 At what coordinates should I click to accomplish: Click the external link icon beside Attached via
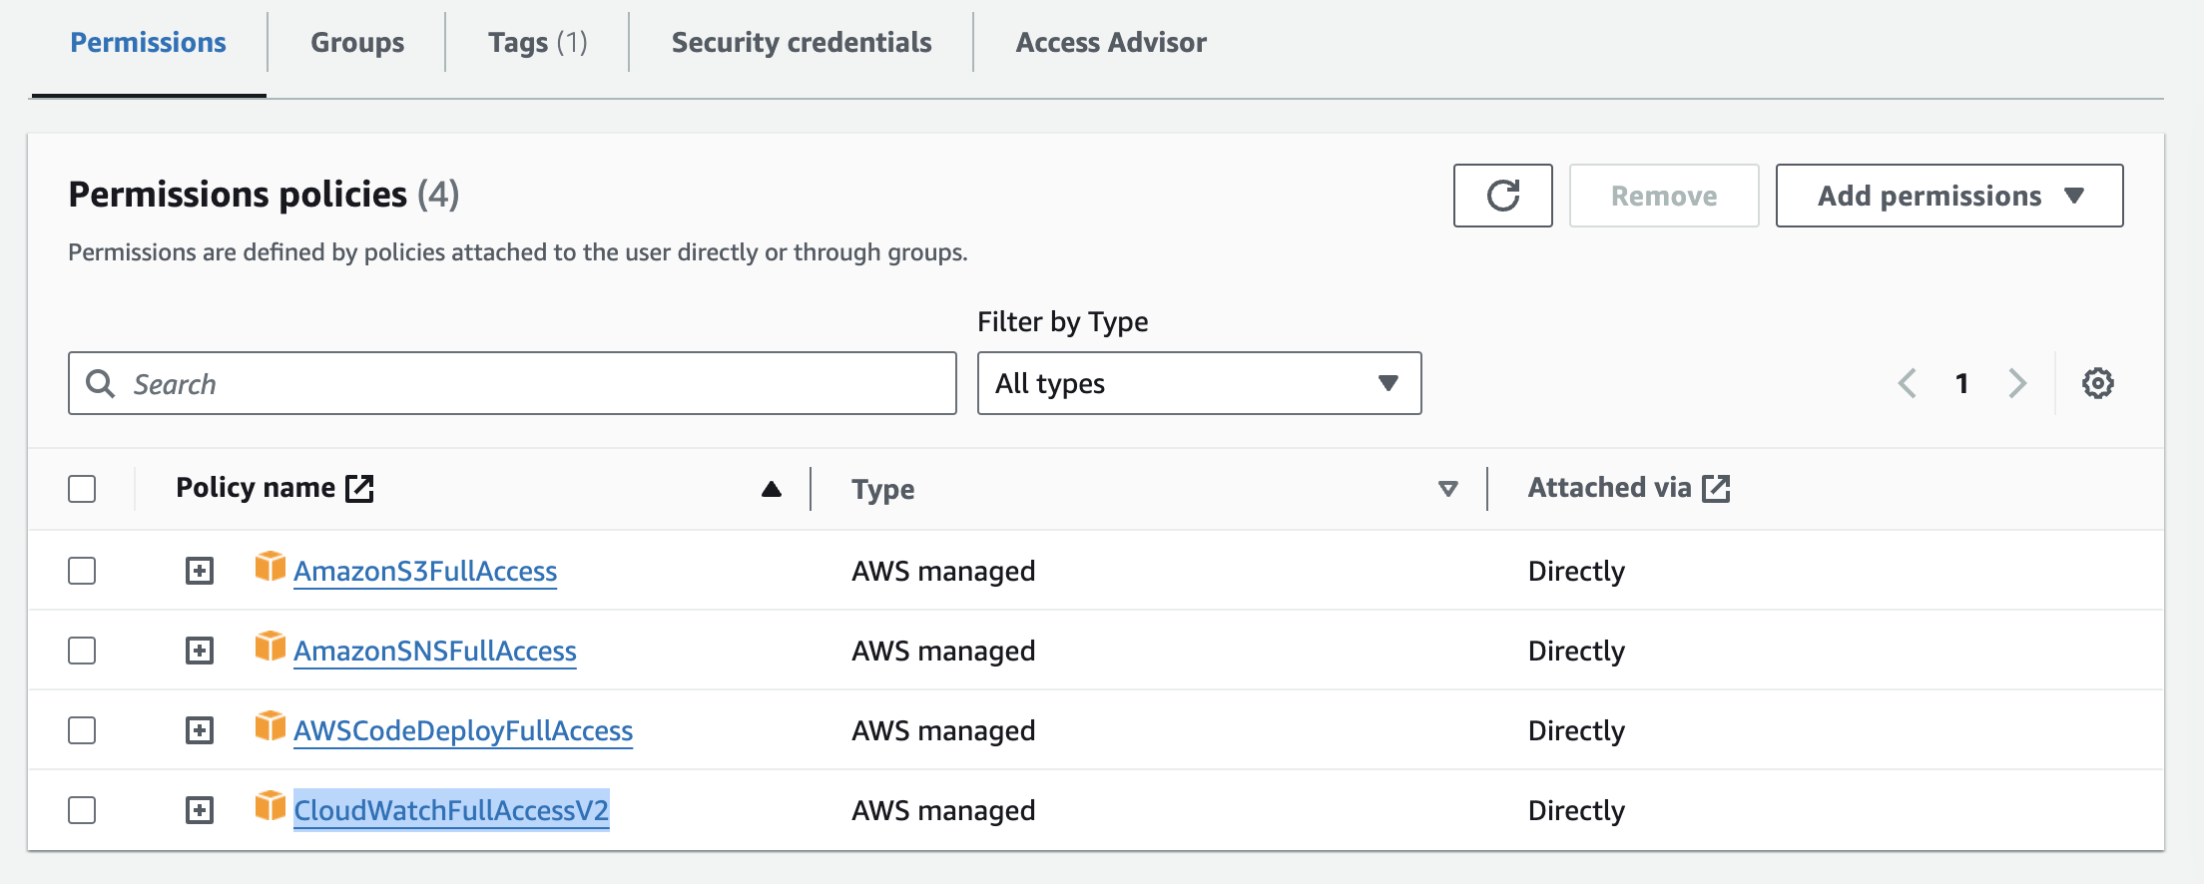[1716, 488]
